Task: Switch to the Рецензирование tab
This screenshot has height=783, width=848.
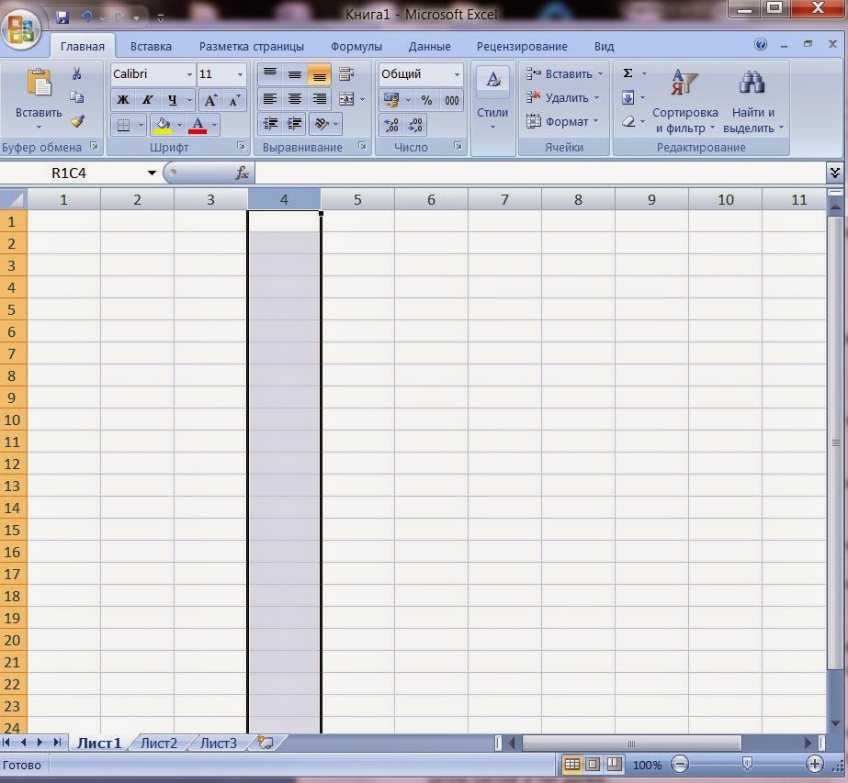Action: pos(522,47)
